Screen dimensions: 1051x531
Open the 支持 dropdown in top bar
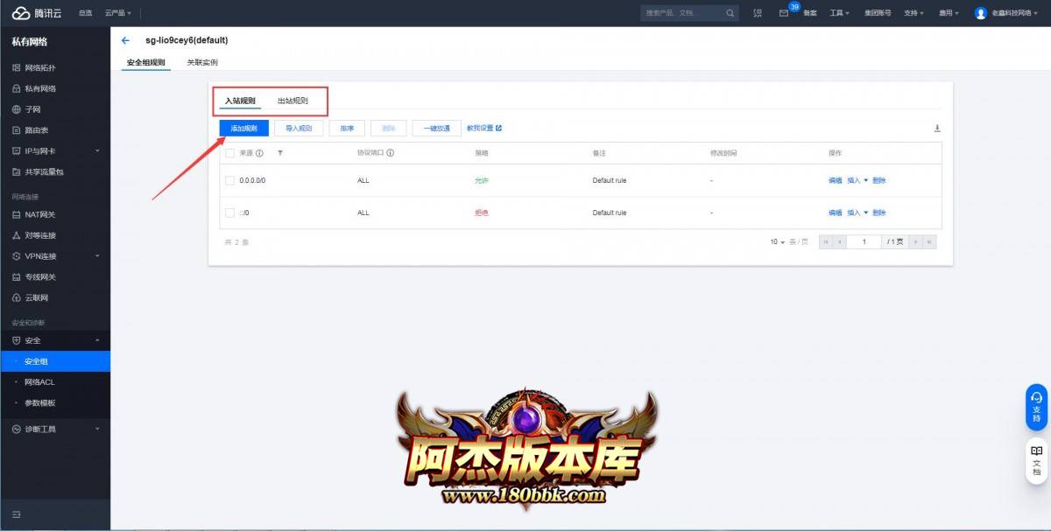[914, 13]
